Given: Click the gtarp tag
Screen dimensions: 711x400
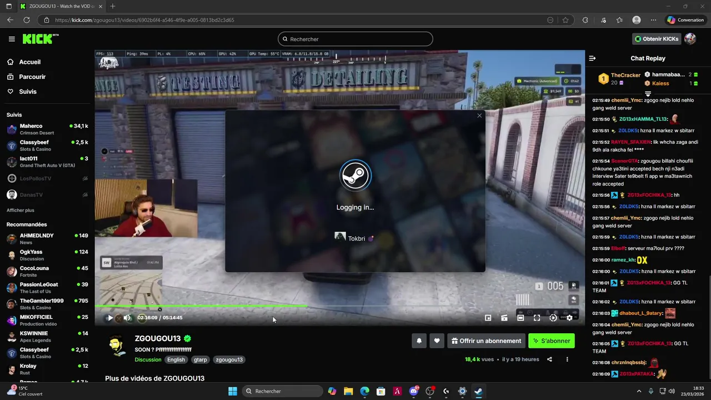Looking at the screenshot, I should [201, 359].
